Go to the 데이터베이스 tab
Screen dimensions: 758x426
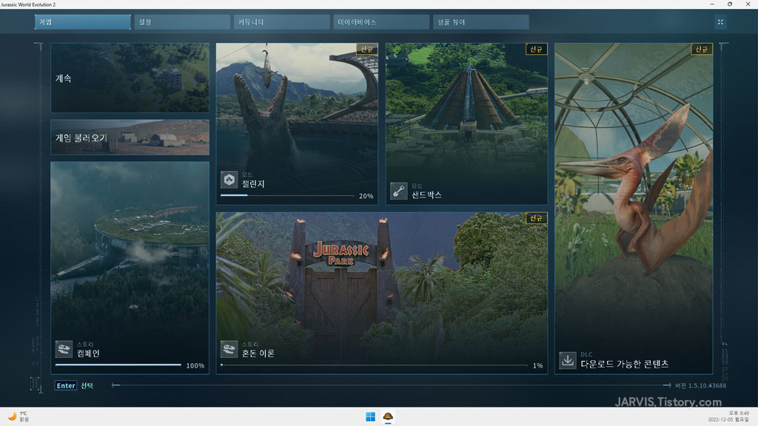pos(381,21)
